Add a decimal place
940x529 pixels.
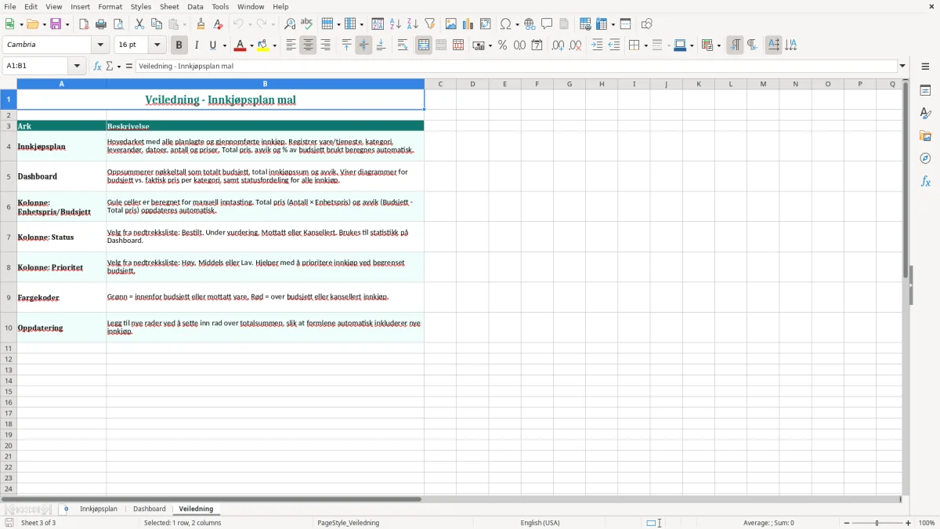(558, 45)
